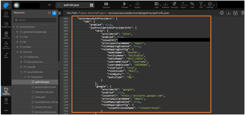Viewport: 245px width, 115px height.
Task: Open the Settings dropdown menu
Action: 210,5
